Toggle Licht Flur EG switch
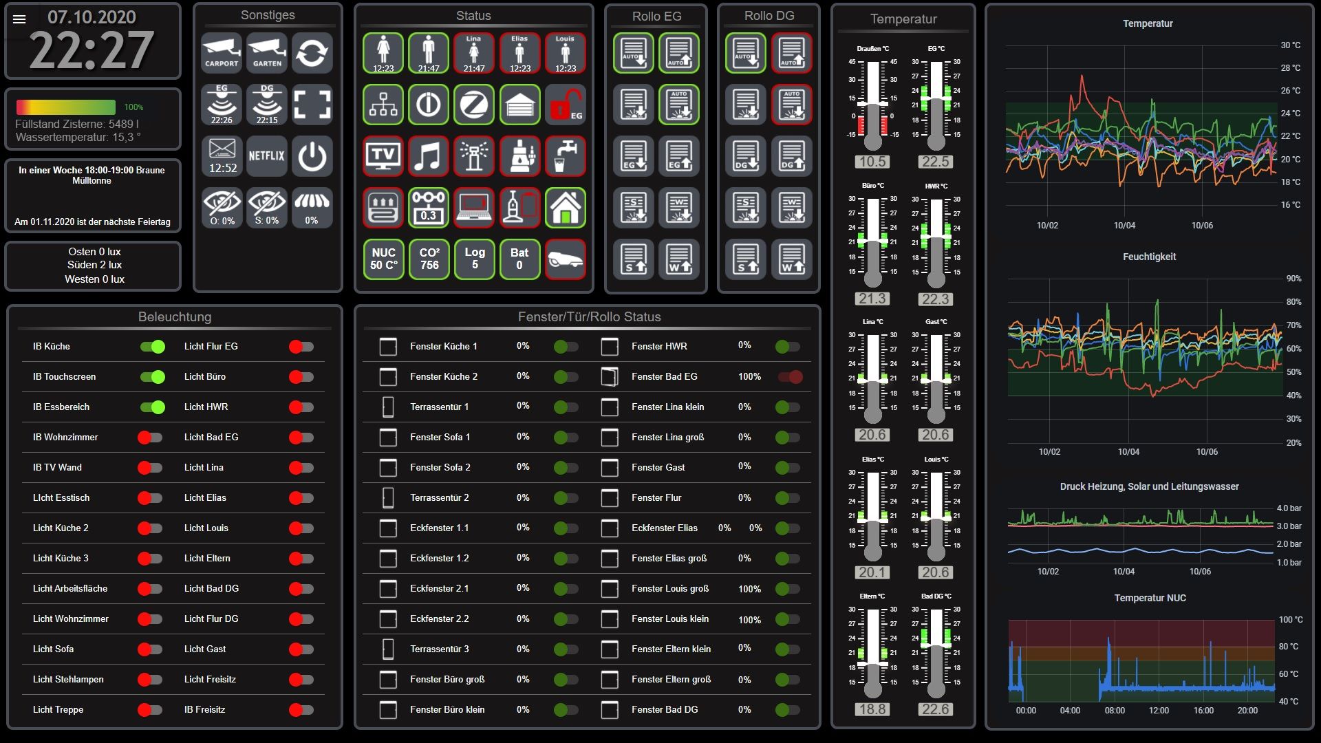The height and width of the screenshot is (743, 1321). (x=301, y=347)
